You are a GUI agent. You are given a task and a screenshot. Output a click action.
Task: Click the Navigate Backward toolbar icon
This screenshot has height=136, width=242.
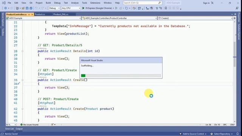[6, 8]
